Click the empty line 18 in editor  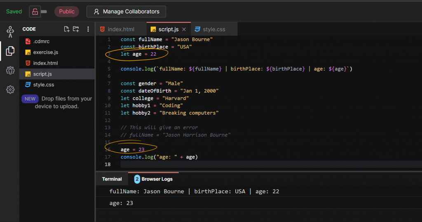point(271,164)
